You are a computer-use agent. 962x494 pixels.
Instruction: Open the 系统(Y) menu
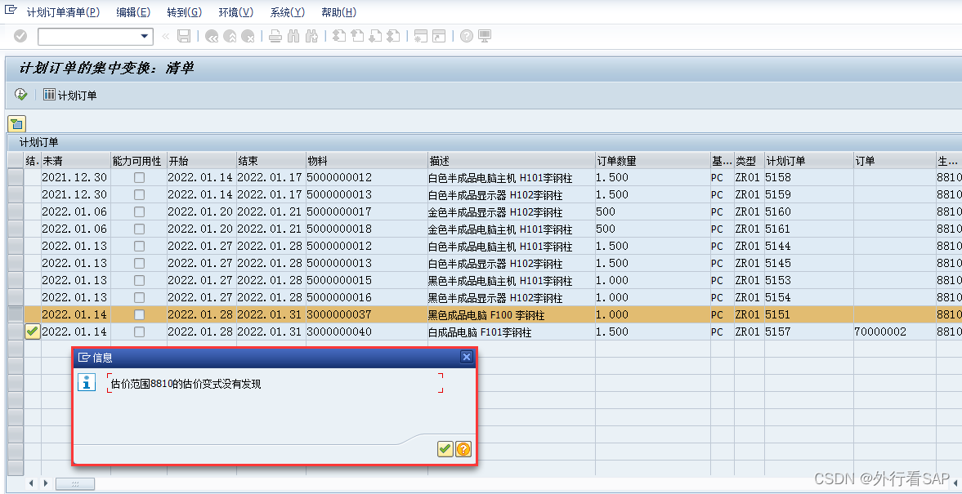pyautogui.click(x=287, y=12)
